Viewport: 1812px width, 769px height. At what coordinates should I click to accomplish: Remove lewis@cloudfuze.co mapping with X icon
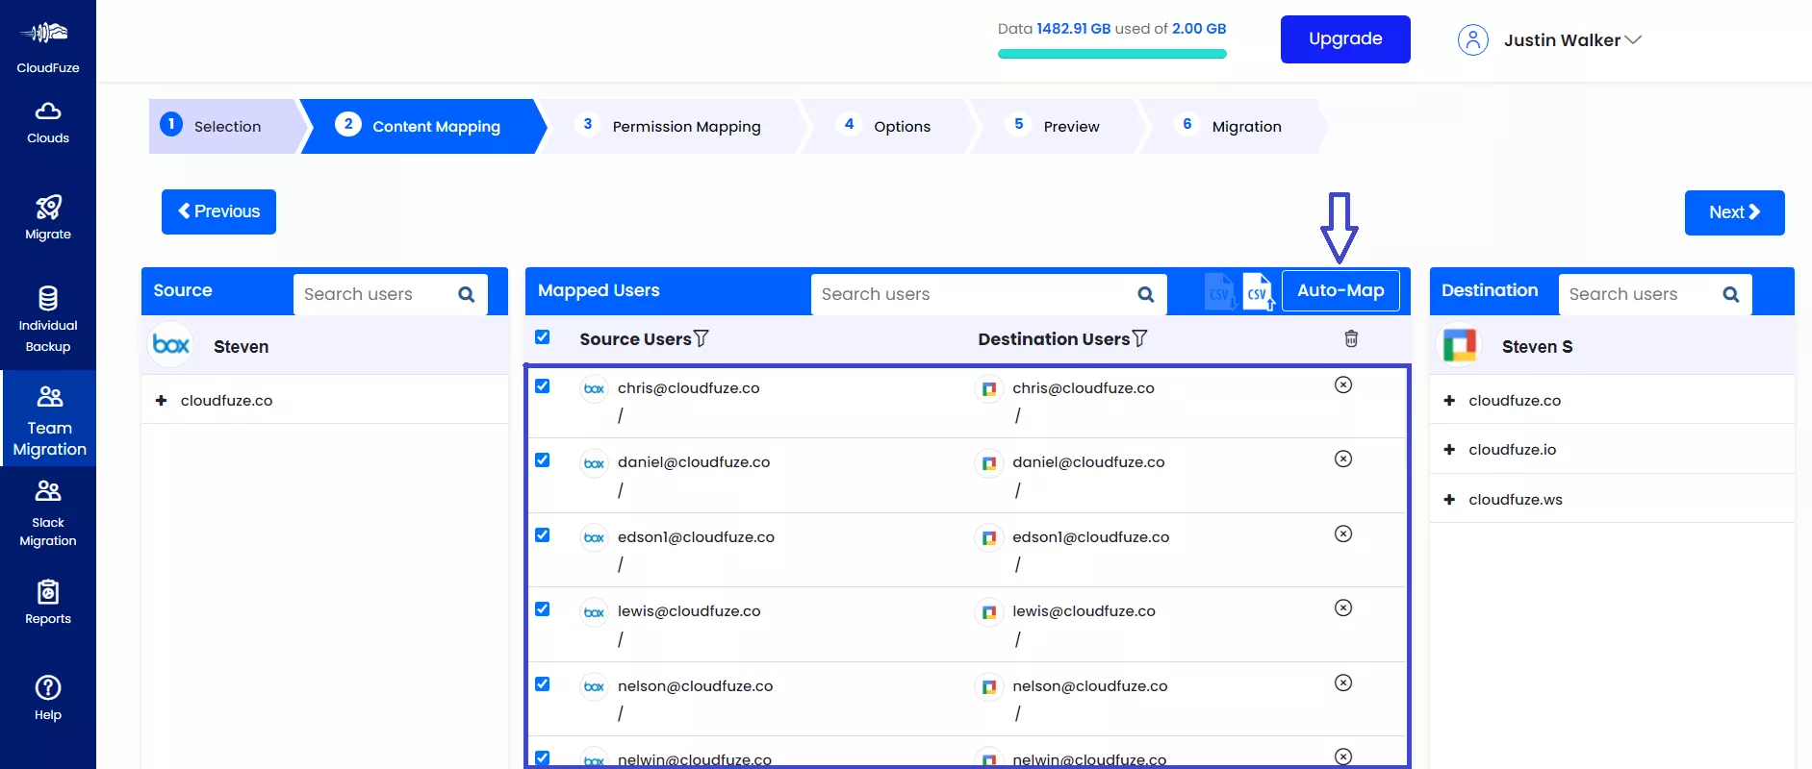click(x=1343, y=608)
